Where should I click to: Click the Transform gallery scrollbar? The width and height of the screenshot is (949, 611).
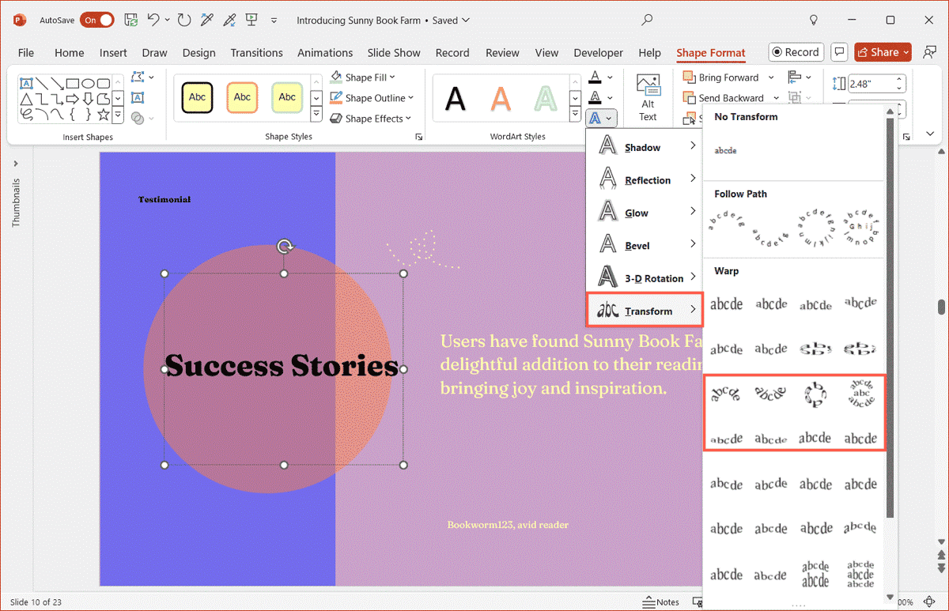(890, 316)
